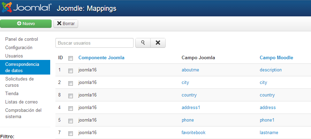Toggle the select-all checkbox in header
Screen dimensions: 311x139
(x=71, y=58)
